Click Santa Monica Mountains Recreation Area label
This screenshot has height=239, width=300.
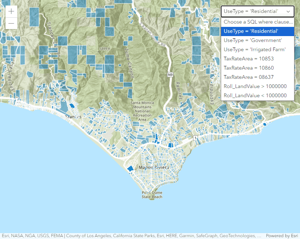click(142, 111)
